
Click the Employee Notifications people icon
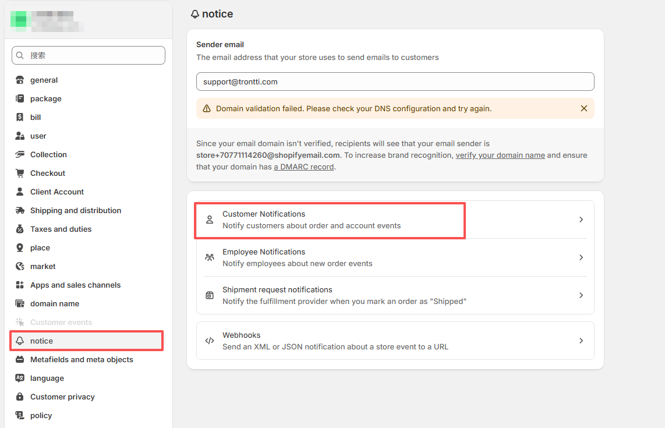click(x=210, y=257)
